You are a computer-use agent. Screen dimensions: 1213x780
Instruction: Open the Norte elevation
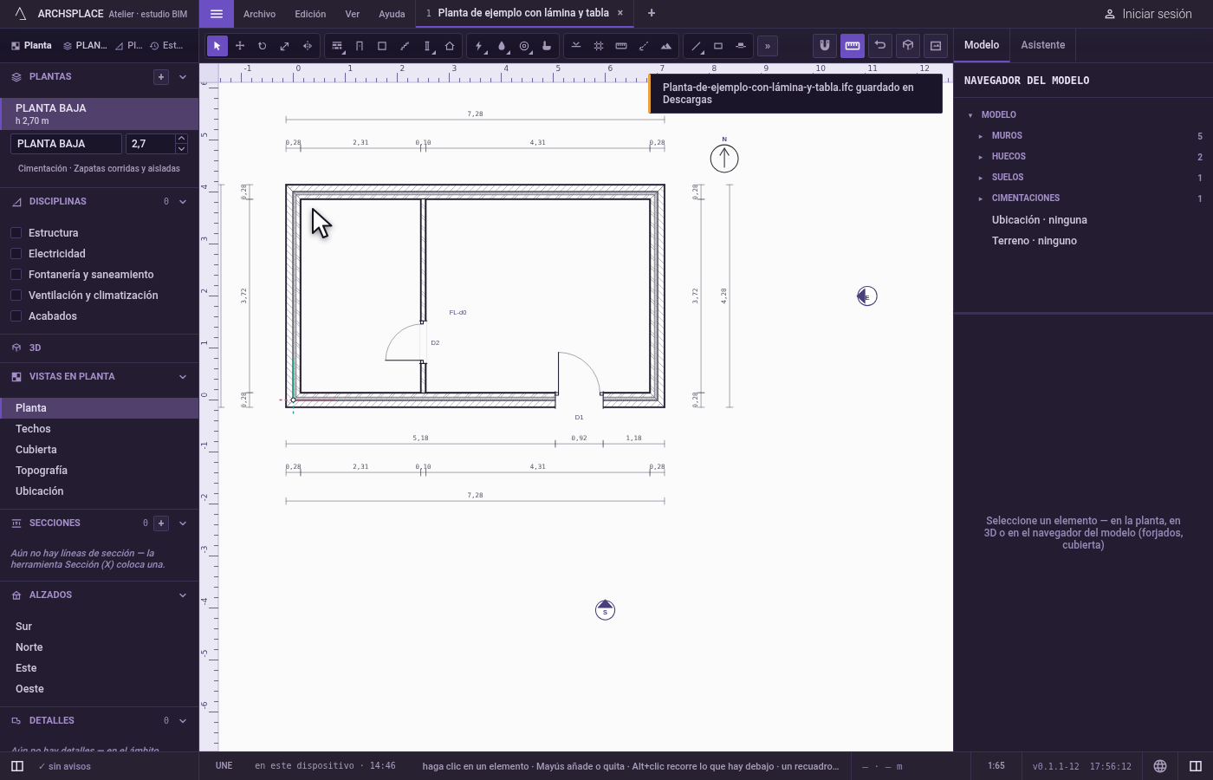tap(100, 647)
